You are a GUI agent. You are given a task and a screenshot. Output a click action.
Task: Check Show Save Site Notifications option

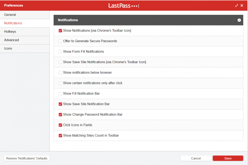60,62
